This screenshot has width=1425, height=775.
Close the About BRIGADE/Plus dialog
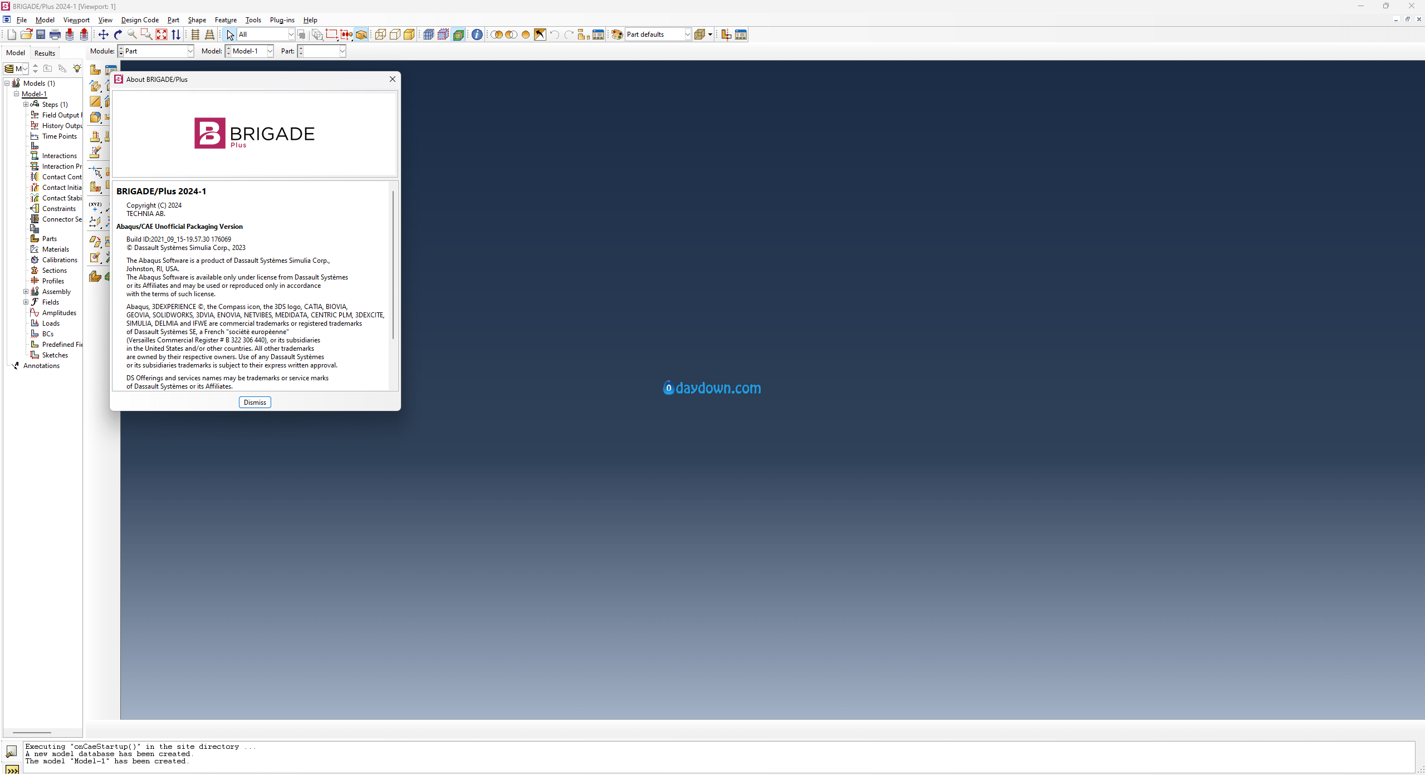coord(393,79)
